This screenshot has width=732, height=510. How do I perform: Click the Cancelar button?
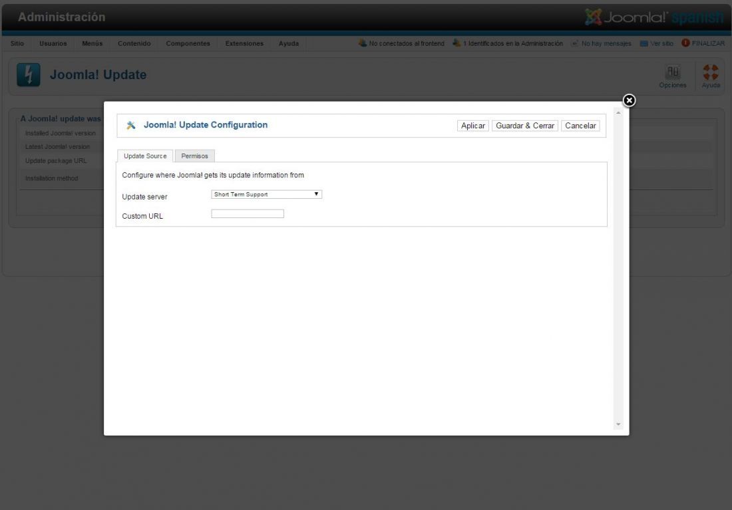580,126
